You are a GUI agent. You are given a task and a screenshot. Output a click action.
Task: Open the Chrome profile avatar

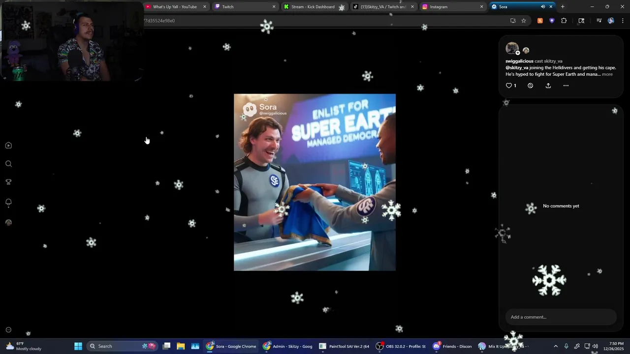(x=611, y=21)
